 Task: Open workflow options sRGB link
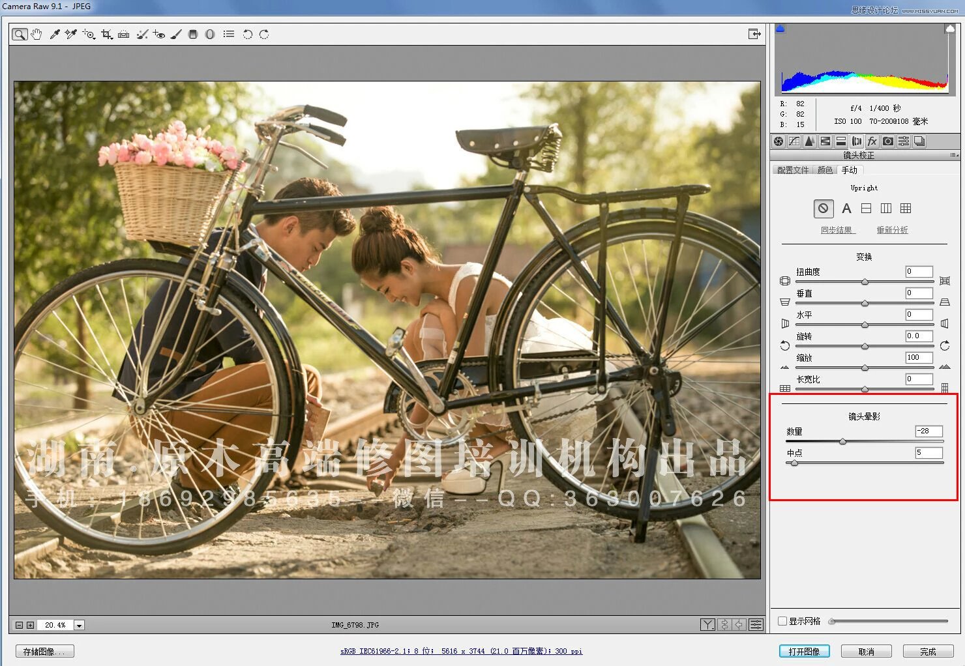coord(461,651)
